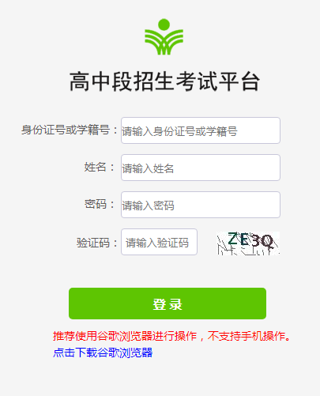Click the 请输入验证码 placeholder text
Image resolution: width=320 pixels, height=396 pixels.
(157, 243)
